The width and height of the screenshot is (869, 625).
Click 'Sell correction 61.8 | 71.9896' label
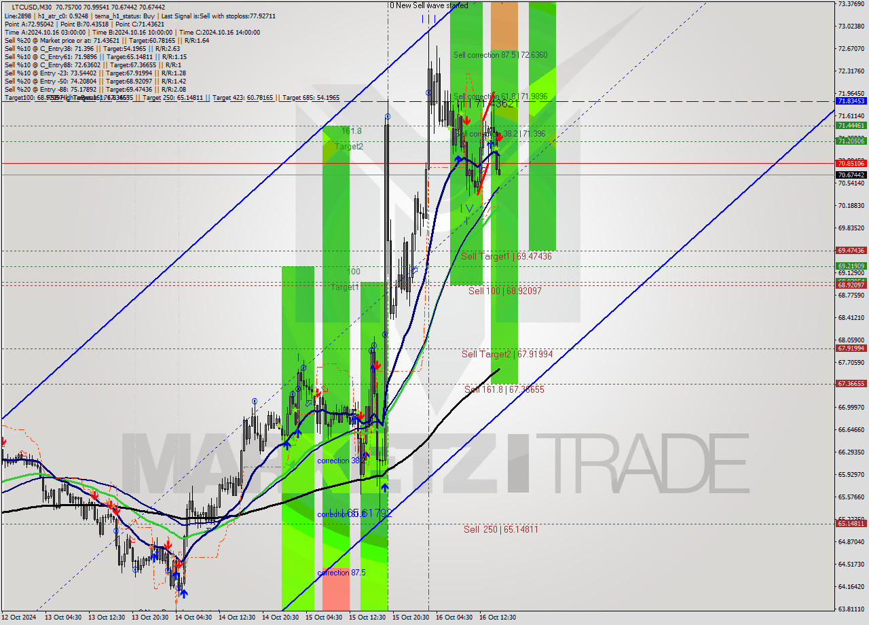click(x=500, y=96)
